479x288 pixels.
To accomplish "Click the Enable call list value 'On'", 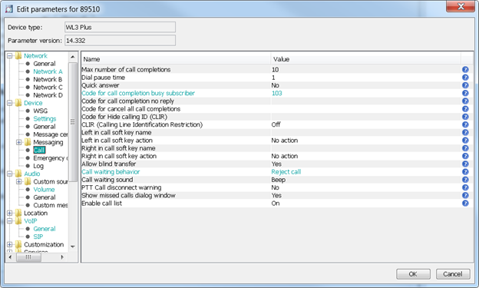I will click(276, 204).
